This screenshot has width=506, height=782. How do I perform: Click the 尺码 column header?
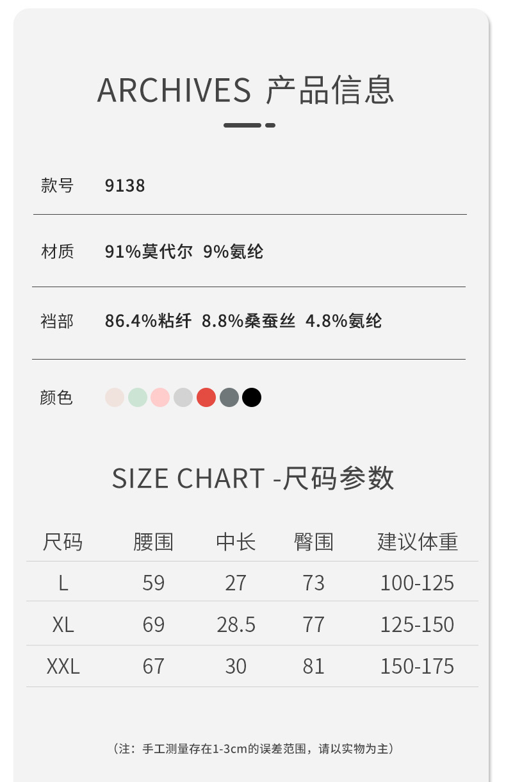click(x=63, y=542)
